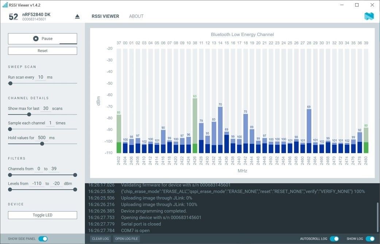
Task: Disable the AUTOSCROLL LOG toggle
Action: [334, 239]
